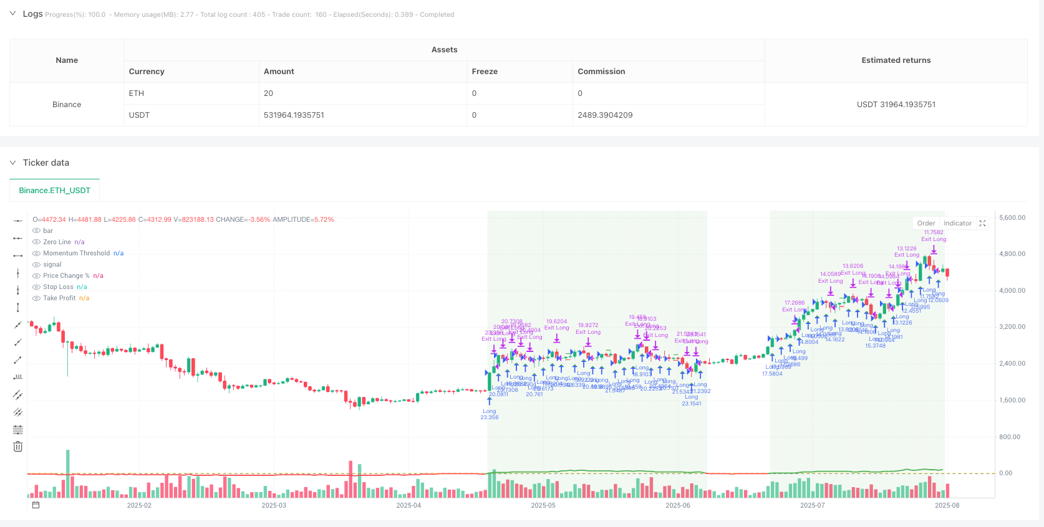Viewport: 1044px width, 527px height.
Task: Click the Price Change % legend label
Action: pyautogui.click(x=67, y=276)
